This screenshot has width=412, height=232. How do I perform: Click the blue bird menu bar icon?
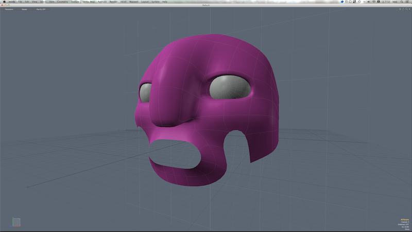point(342,2)
